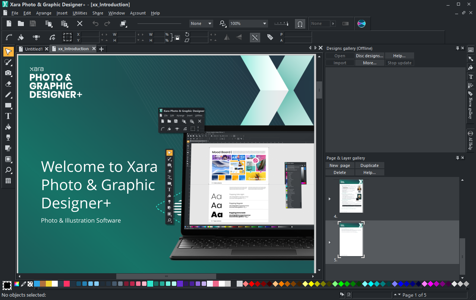Select the Photo tool camera icon

click(x=8, y=73)
